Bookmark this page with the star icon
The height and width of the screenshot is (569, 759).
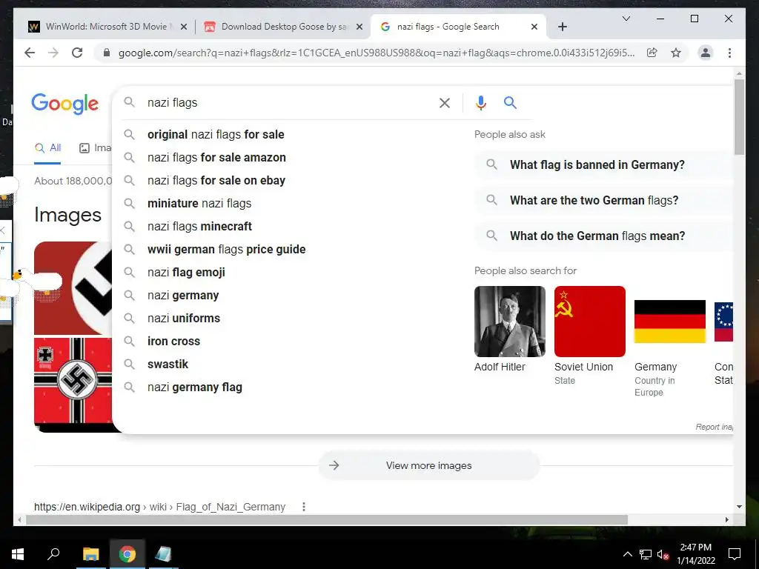click(x=676, y=53)
